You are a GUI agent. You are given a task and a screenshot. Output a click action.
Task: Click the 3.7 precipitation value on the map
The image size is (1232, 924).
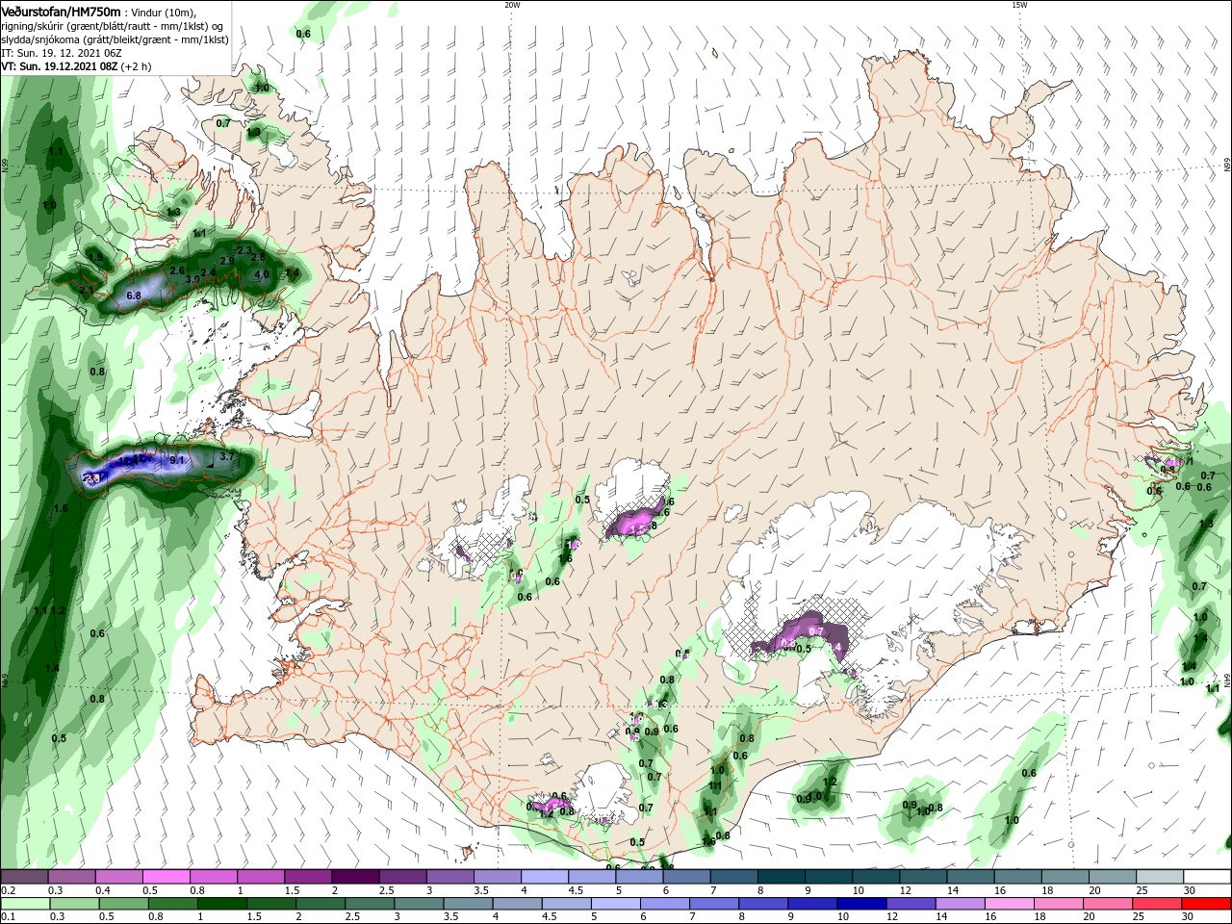pos(227,456)
